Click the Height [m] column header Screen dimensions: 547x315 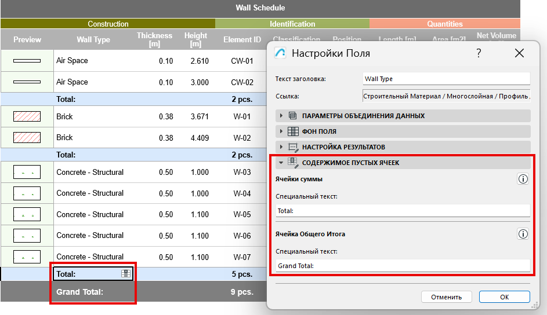point(195,39)
